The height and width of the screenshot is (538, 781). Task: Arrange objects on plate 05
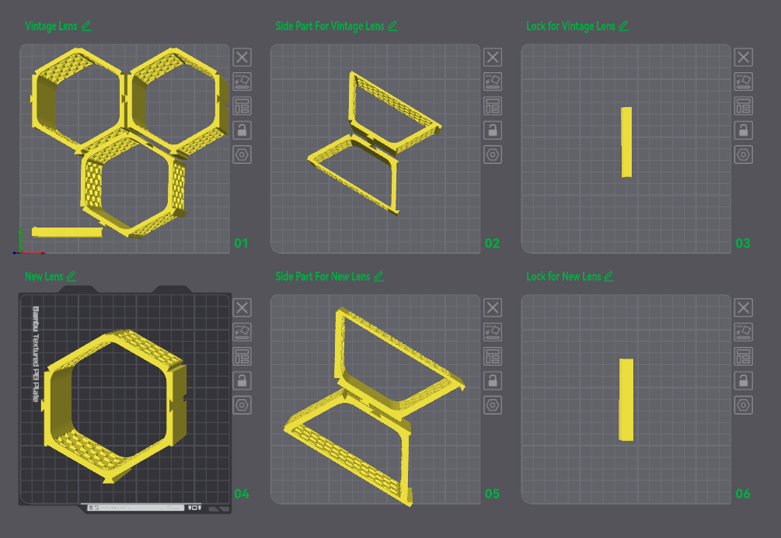[493, 356]
